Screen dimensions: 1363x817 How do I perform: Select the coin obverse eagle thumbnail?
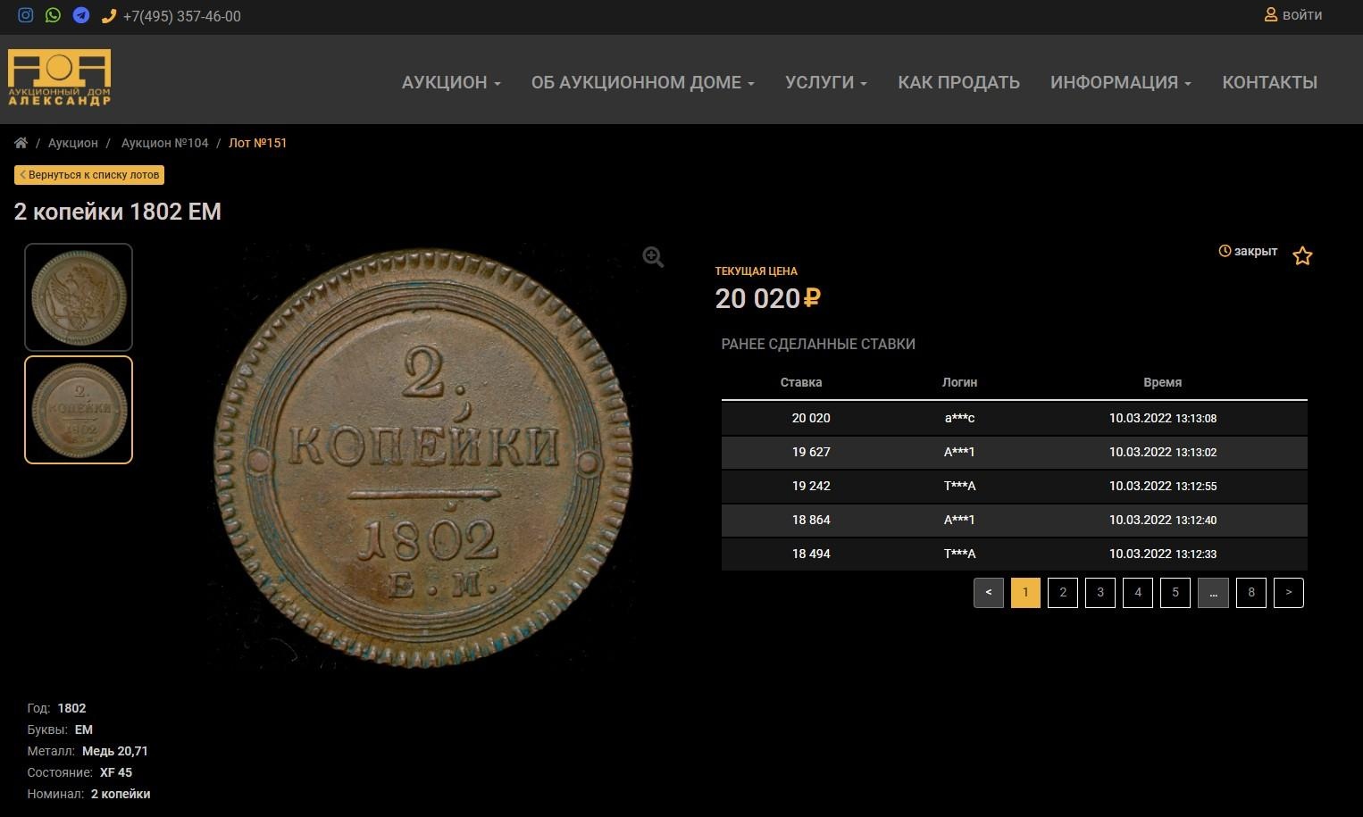[79, 297]
